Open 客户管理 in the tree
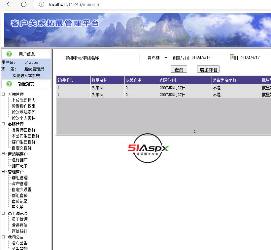Image resolution: width=271 pixels, height=250 pixels. [19, 184]
